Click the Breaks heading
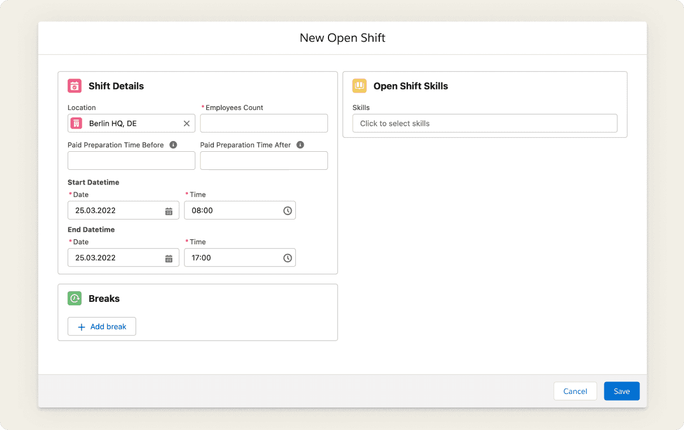Screen dimensions: 684x430 pos(104,299)
